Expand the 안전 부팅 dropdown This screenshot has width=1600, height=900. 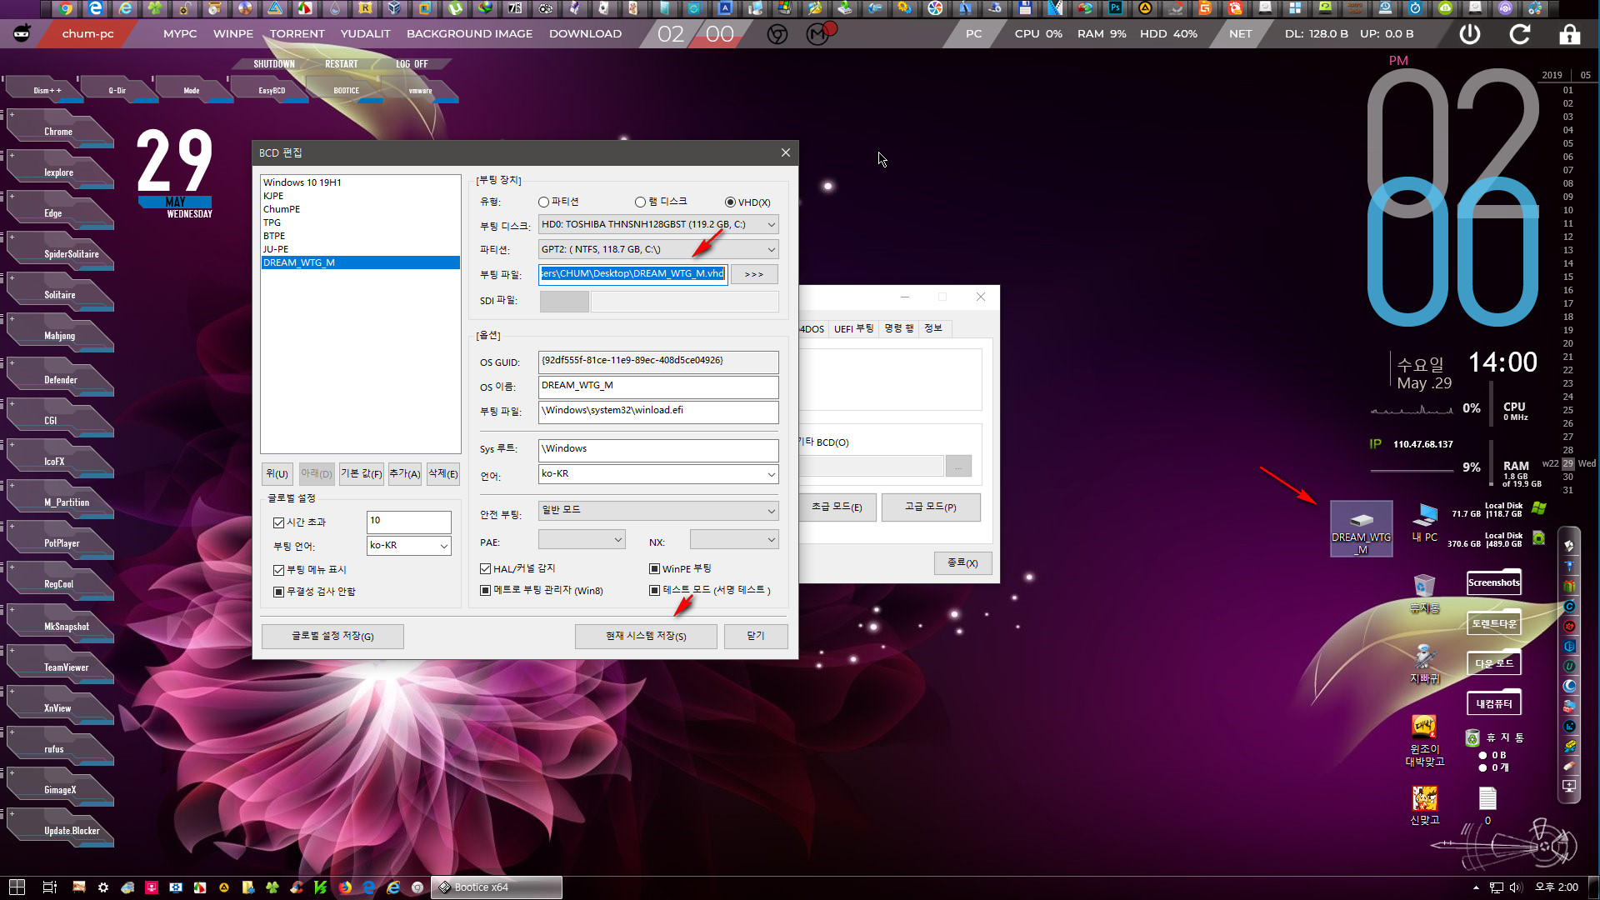[x=658, y=510]
